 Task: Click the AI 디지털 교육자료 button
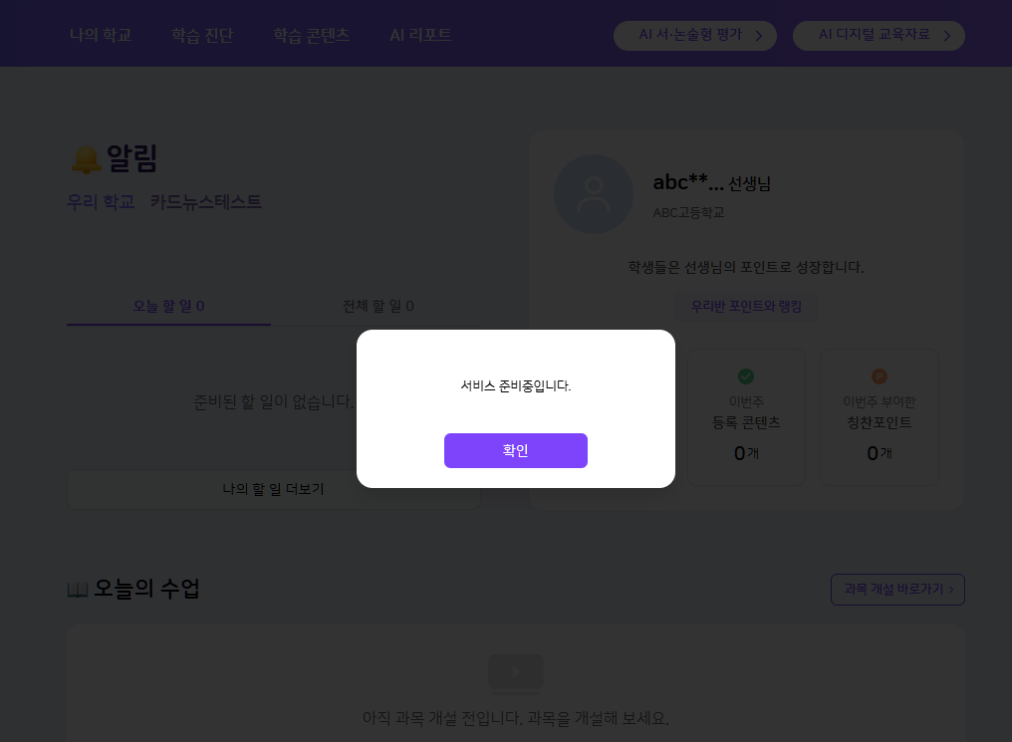pos(878,36)
